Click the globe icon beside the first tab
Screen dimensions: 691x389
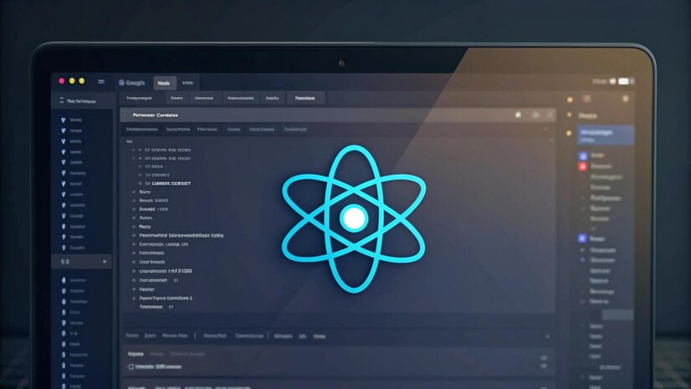pyautogui.click(x=122, y=82)
